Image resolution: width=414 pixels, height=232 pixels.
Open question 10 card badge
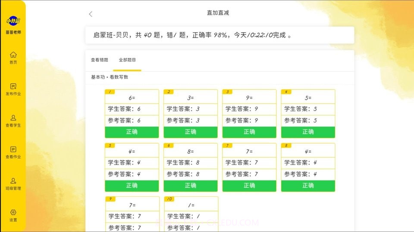169,199
